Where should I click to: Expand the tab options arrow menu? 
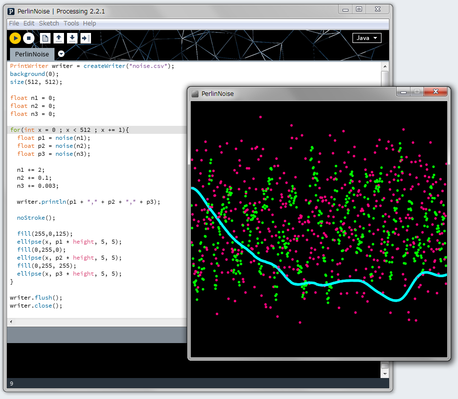pyautogui.click(x=61, y=54)
